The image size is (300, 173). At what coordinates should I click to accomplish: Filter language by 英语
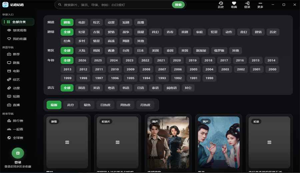tap(96, 88)
